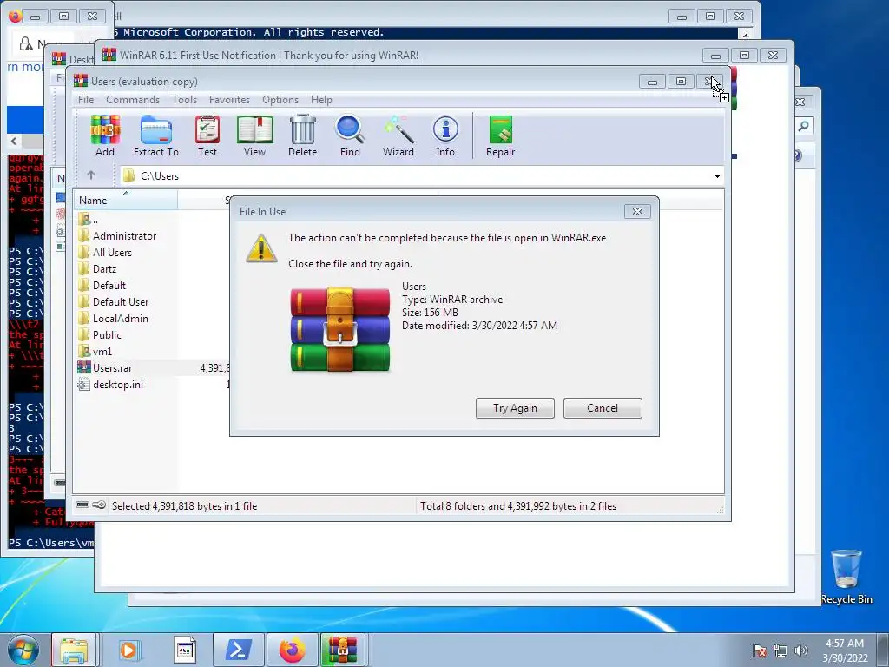Click the Find magnifier toolbar icon

pos(350,136)
